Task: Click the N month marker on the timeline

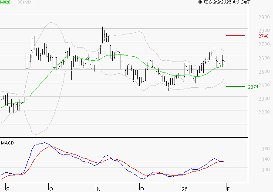Action: click(98, 189)
